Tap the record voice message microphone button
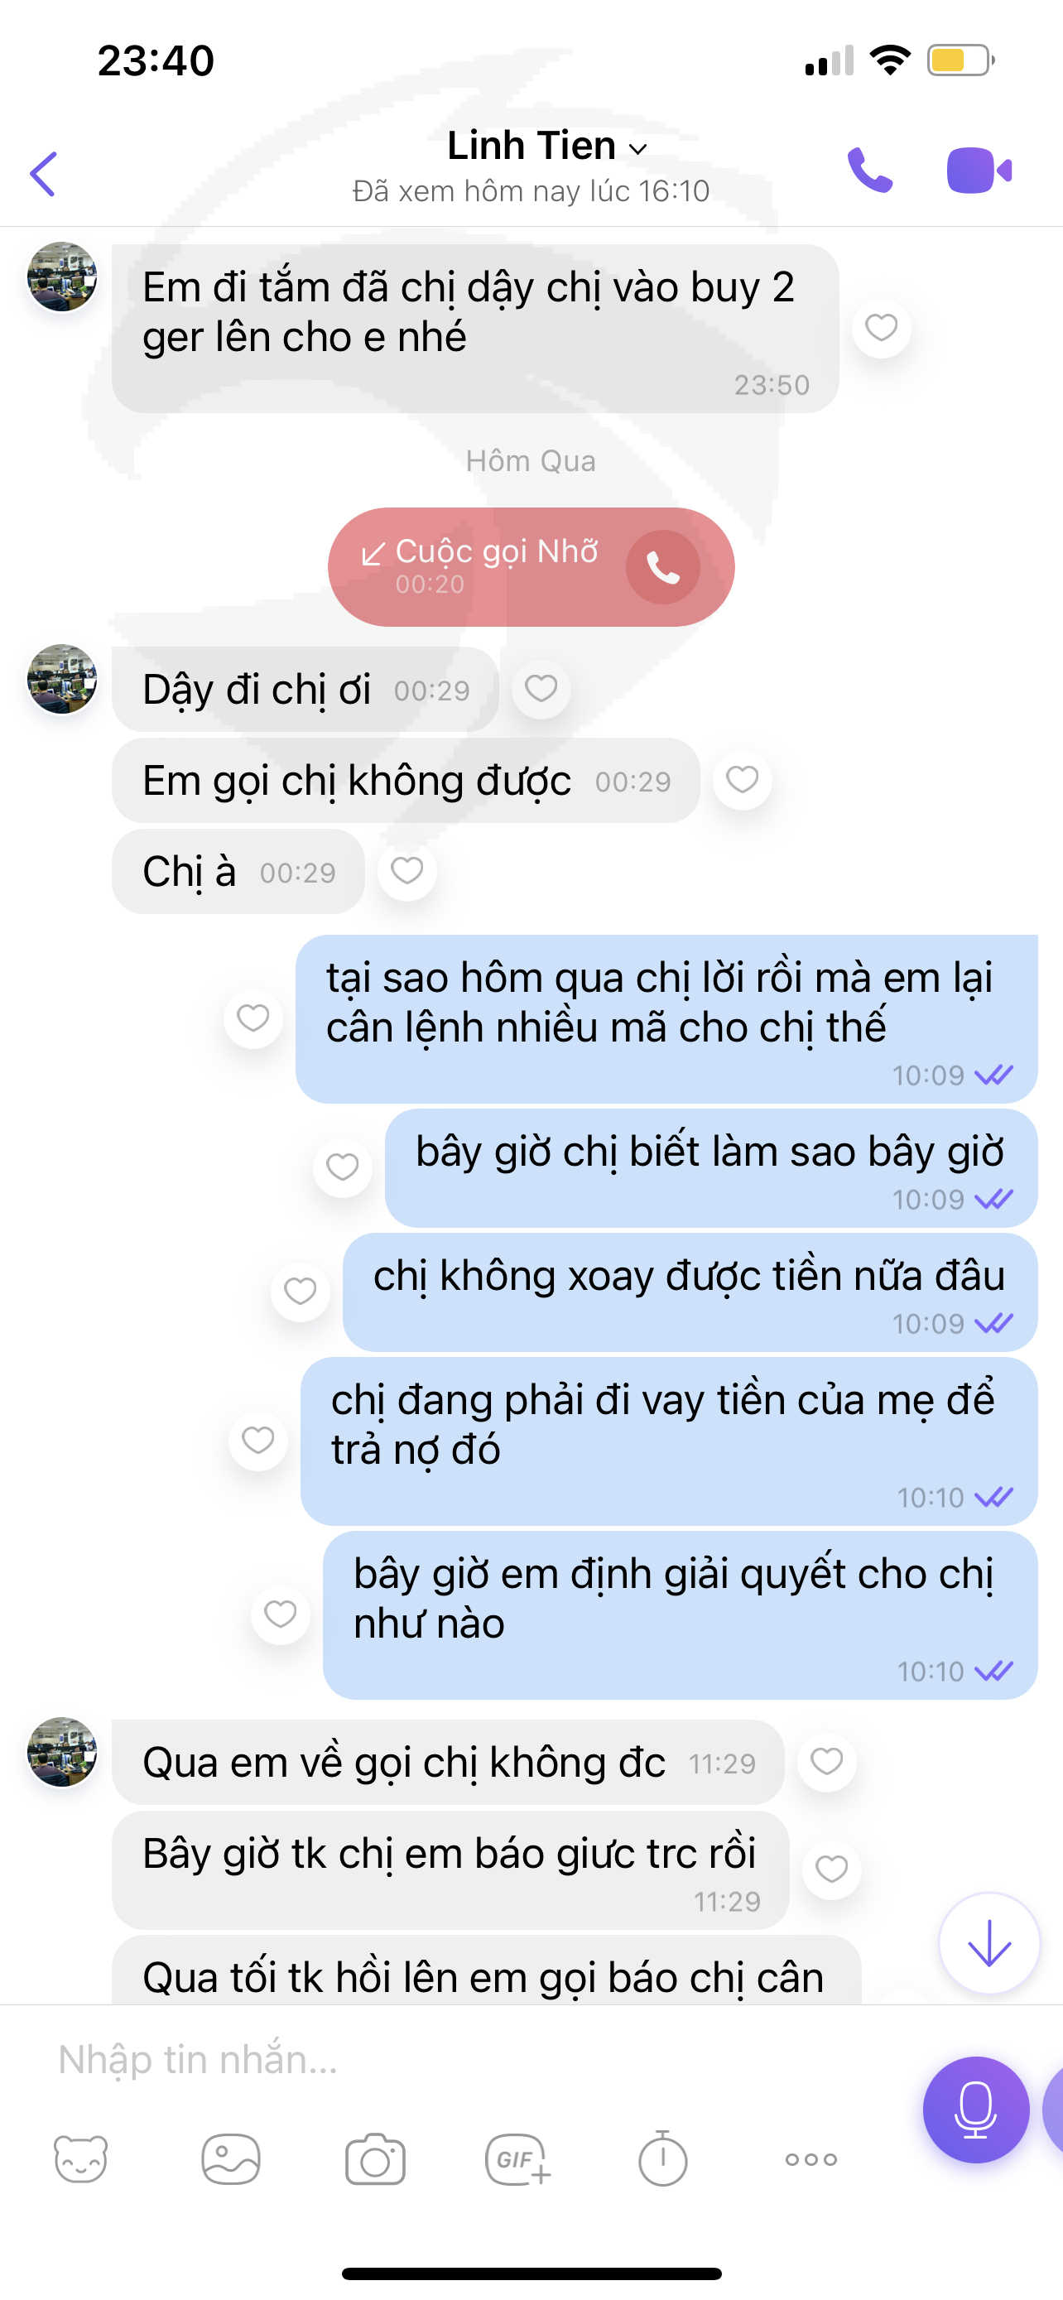This screenshot has height=2300, width=1063. tap(975, 2109)
